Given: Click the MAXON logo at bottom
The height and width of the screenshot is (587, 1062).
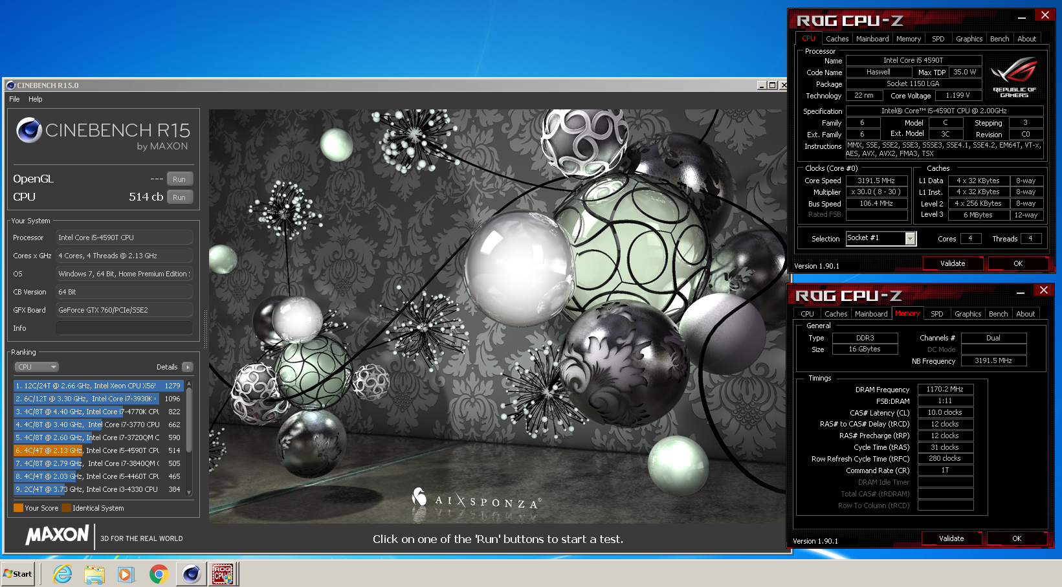Looking at the screenshot, I should tap(58, 535).
